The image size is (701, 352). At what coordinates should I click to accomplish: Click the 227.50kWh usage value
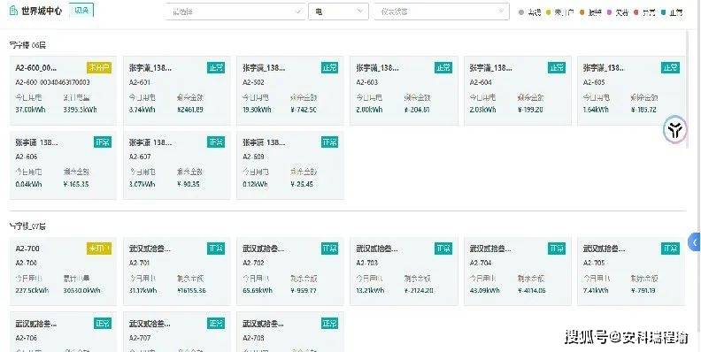point(32,290)
